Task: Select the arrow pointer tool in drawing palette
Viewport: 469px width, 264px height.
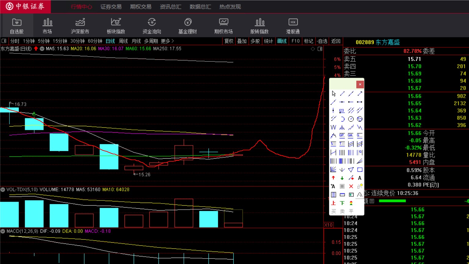Action: pyautogui.click(x=333, y=94)
